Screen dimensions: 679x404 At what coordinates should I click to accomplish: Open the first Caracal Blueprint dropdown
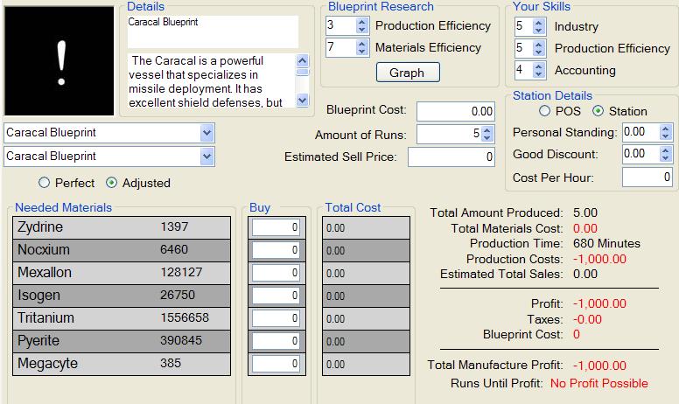click(x=207, y=133)
